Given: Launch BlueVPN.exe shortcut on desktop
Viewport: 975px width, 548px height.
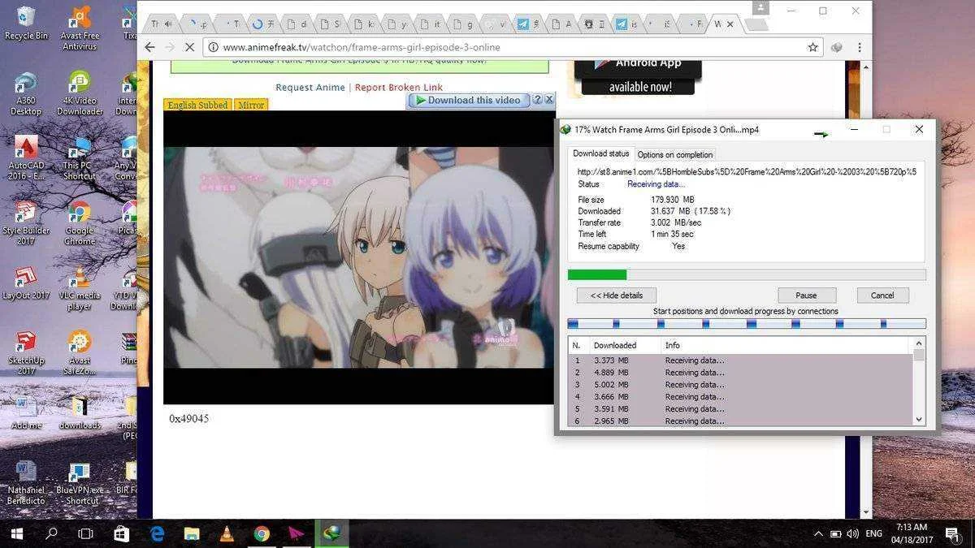Looking at the screenshot, I should point(79,483).
